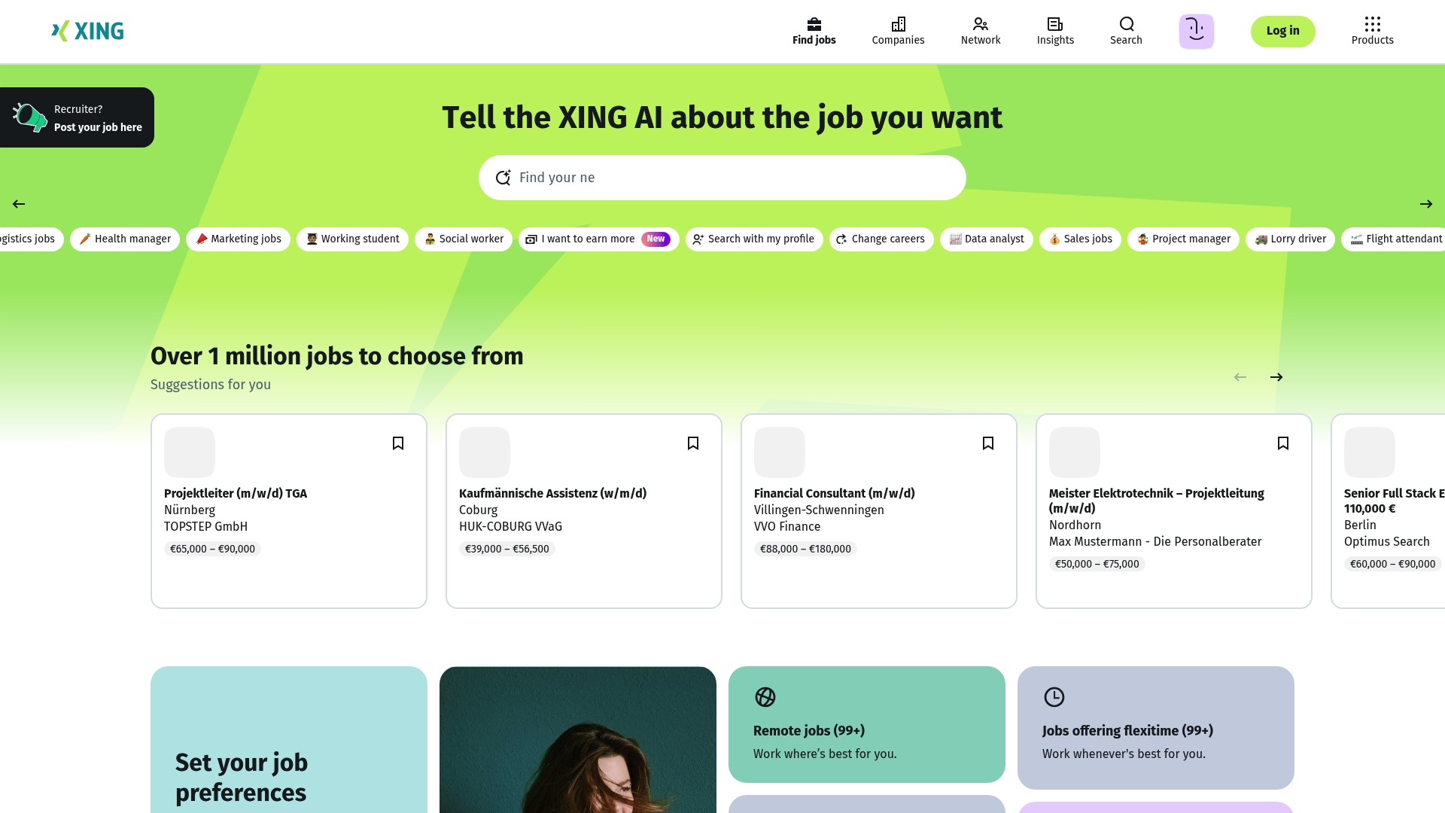Open Jobs offering flexitime card
The image size is (1445, 813).
point(1155,727)
